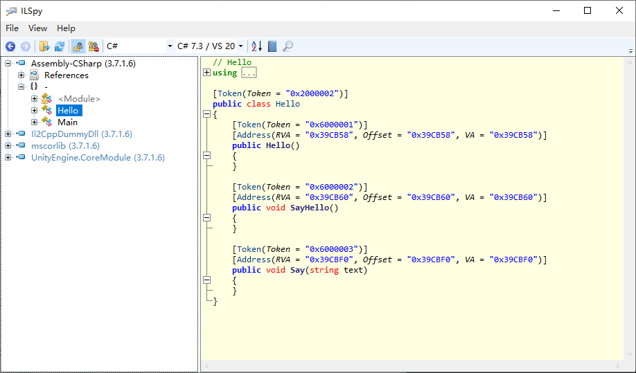Image resolution: width=636 pixels, height=373 pixels.
Task: Click the Forward navigation arrow icon
Action: point(25,46)
